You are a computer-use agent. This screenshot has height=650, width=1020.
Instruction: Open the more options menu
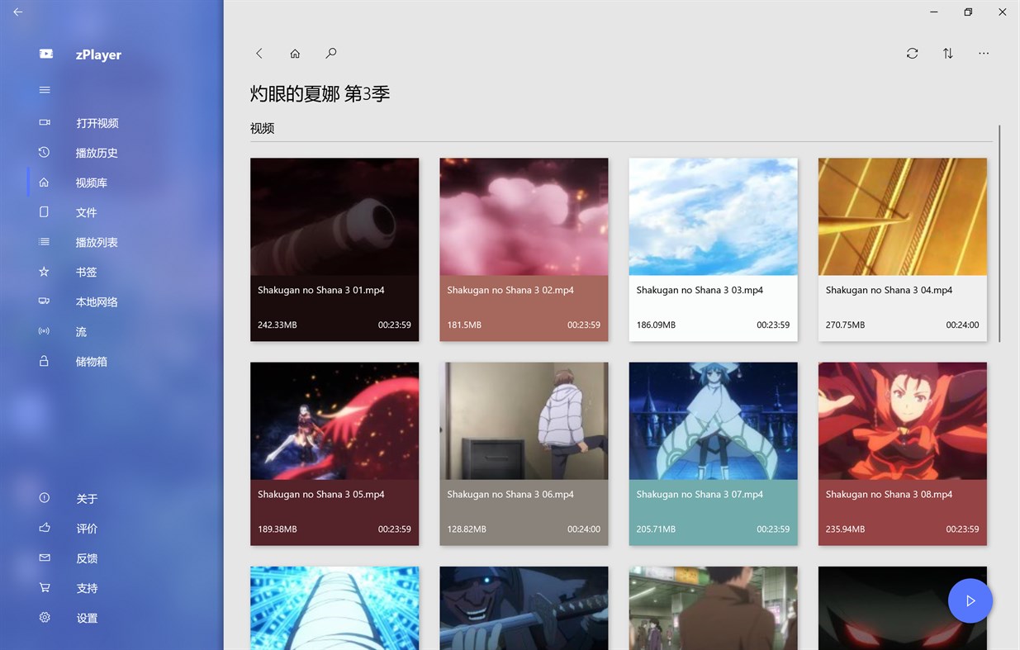[x=983, y=53]
